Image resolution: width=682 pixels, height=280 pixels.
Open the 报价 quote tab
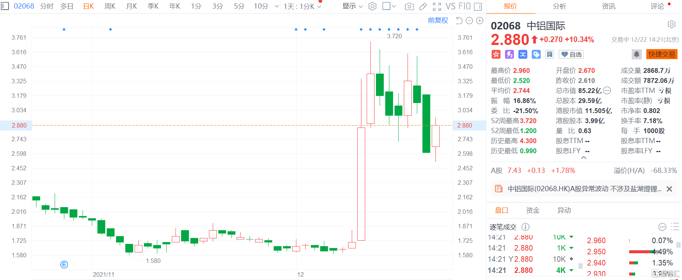click(x=511, y=6)
